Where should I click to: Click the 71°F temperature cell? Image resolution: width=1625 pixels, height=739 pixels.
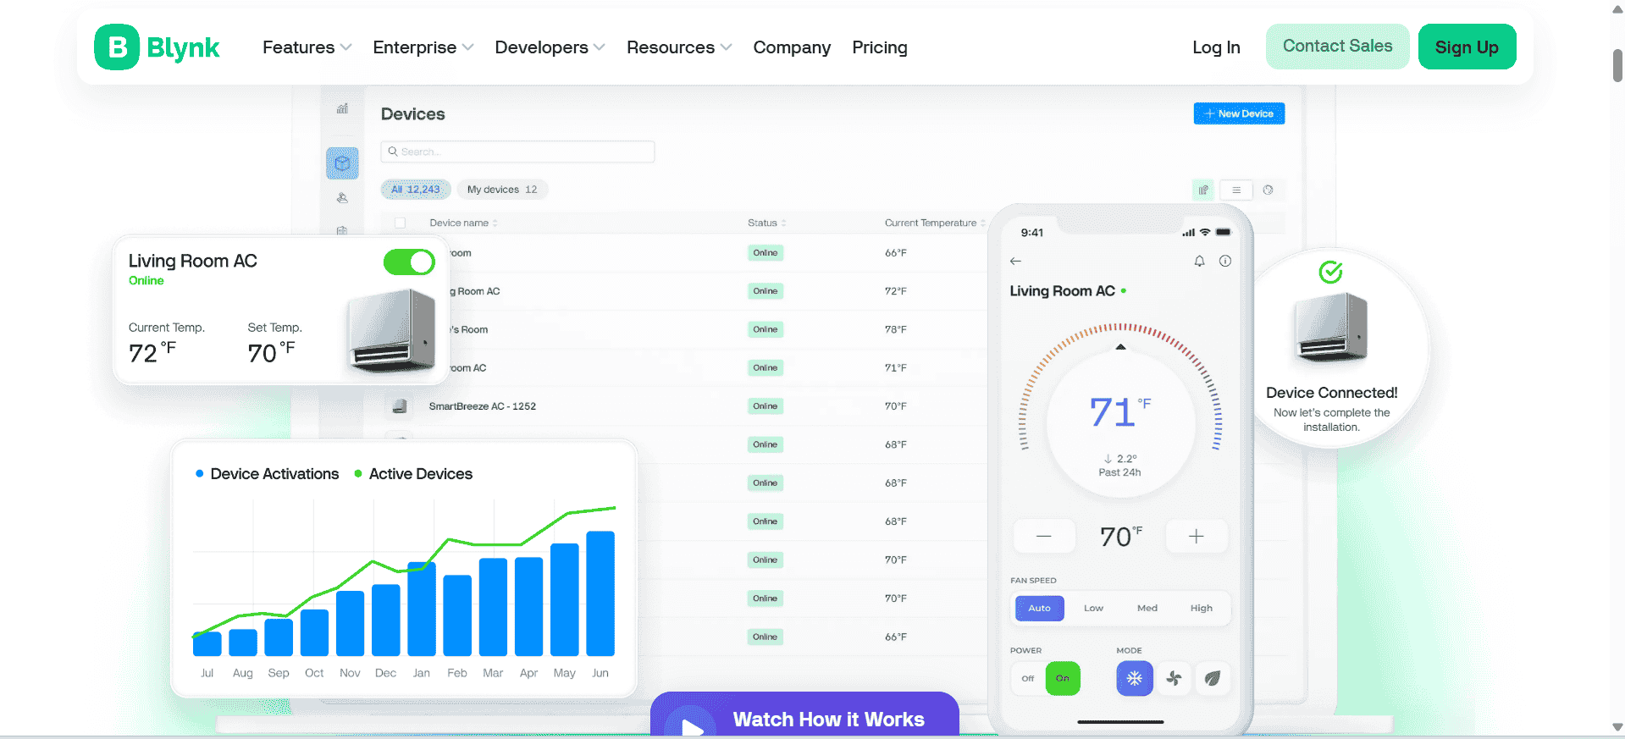click(x=896, y=368)
